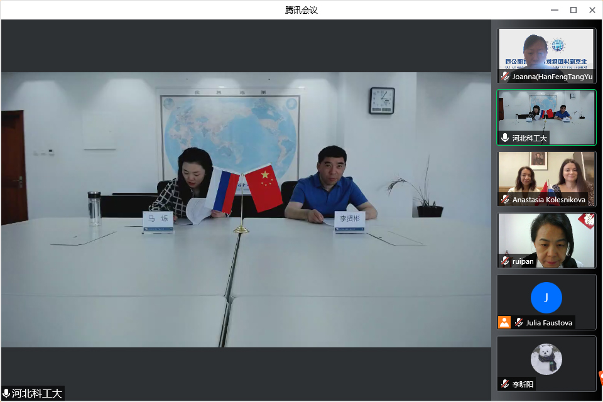Viewport: 603px width, 402px height.
Task: Maximize the Tencent Meeting window
Action: coord(573,10)
